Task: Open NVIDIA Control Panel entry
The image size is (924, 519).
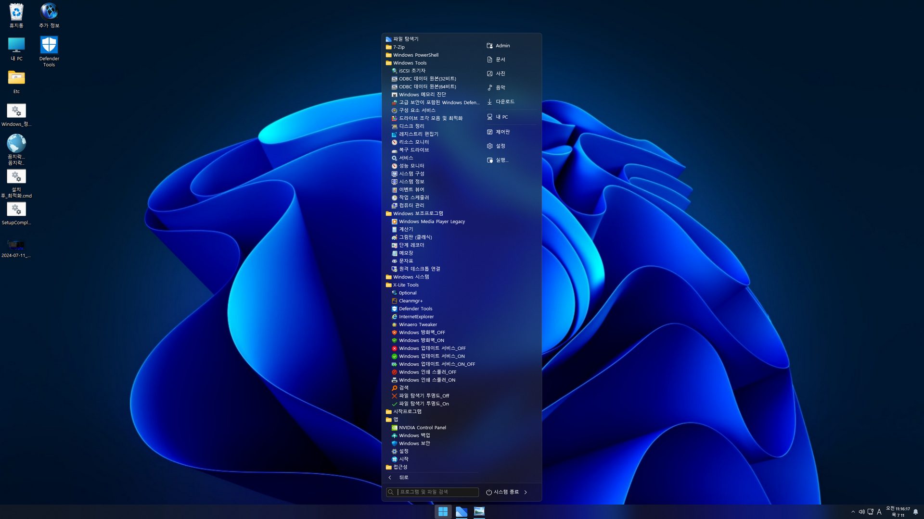Action: (422, 428)
